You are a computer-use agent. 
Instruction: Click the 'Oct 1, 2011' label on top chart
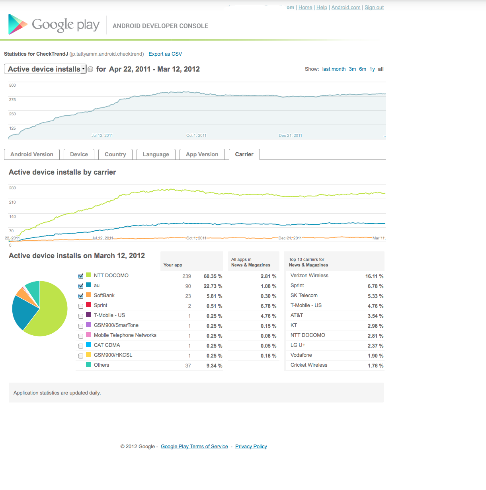tap(196, 136)
